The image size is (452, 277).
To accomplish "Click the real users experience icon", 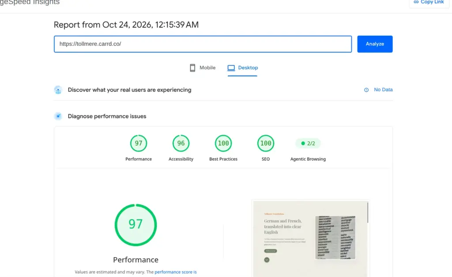I will tap(58, 90).
